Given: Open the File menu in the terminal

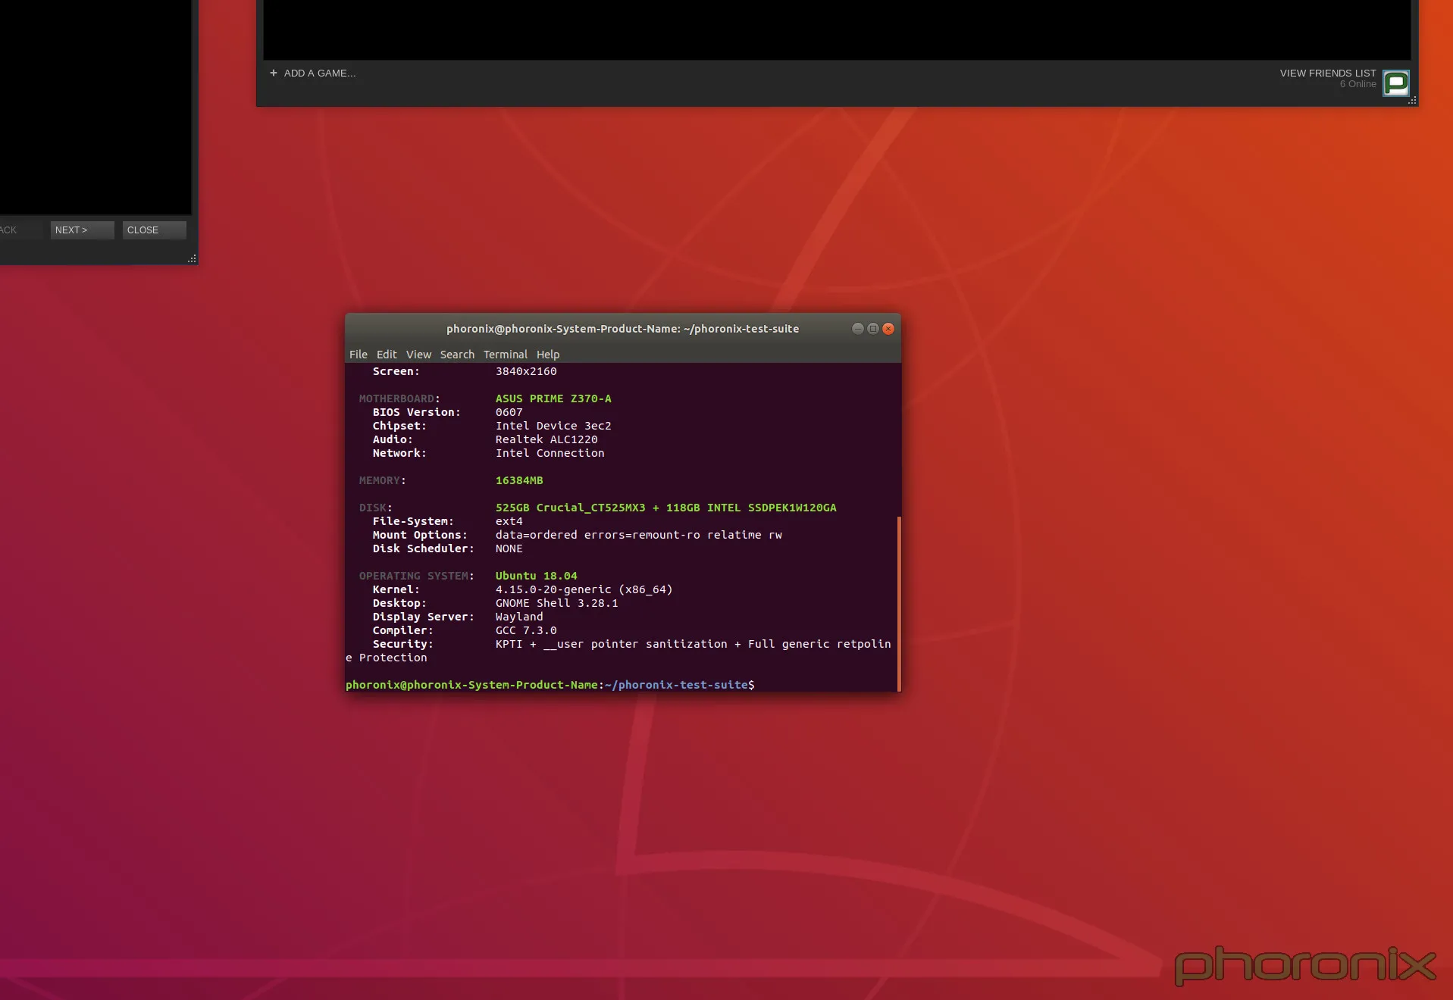Looking at the screenshot, I should (x=358, y=354).
